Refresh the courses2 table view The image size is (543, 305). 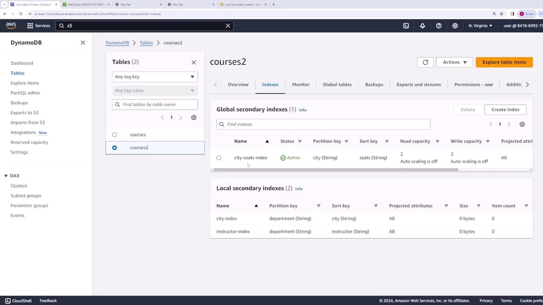point(425,62)
